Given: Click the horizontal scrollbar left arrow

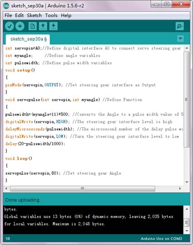Looking at the screenshot, I should coord(6,188).
